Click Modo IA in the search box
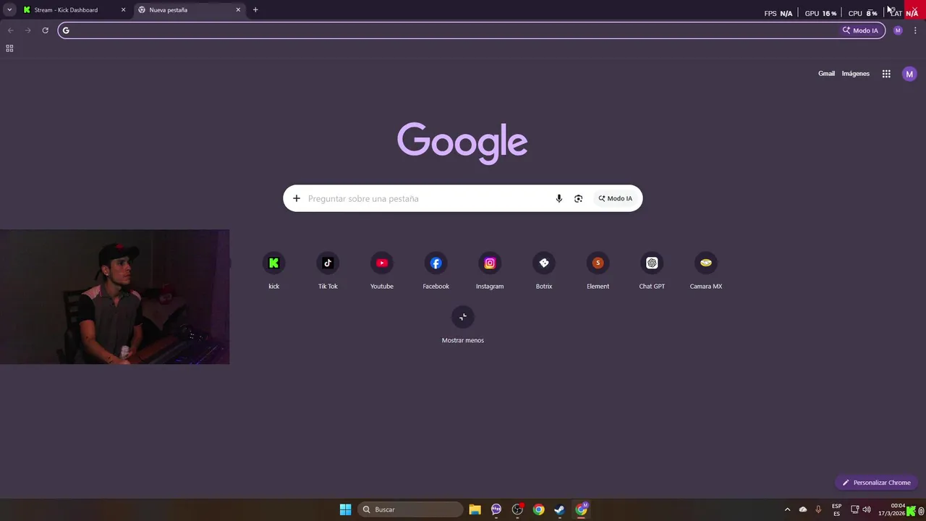The width and height of the screenshot is (926, 521). (615, 198)
